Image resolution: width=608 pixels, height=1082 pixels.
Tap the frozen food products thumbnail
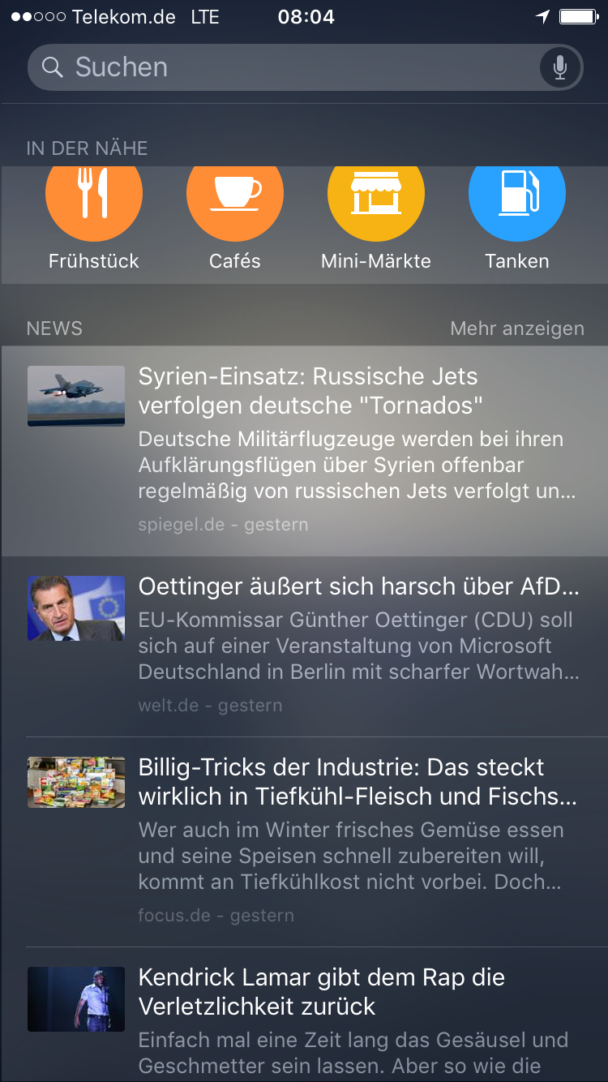pos(76,783)
